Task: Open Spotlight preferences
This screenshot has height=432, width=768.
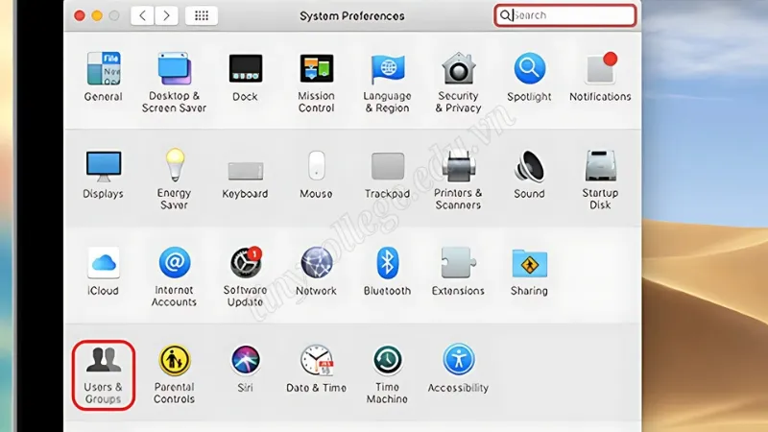Action: click(x=529, y=77)
